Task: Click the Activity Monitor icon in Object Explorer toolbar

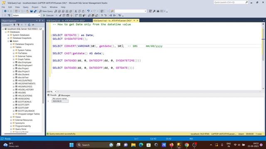Action: coord(33,25)
